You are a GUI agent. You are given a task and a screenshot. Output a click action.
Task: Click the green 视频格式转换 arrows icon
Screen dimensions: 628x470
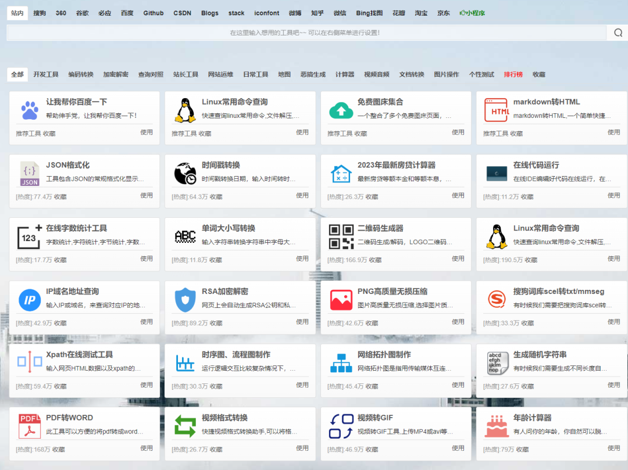(x=185, y=426)
